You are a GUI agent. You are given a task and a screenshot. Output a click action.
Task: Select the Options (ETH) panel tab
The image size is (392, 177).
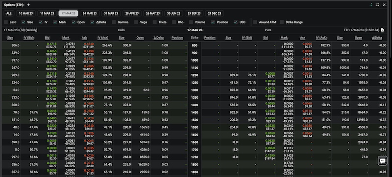click(14, 5)
